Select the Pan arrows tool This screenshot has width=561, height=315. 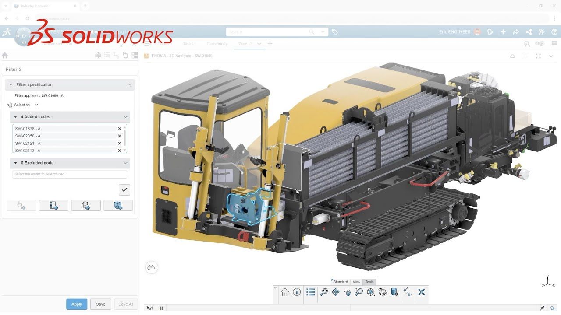pos(336,292)
